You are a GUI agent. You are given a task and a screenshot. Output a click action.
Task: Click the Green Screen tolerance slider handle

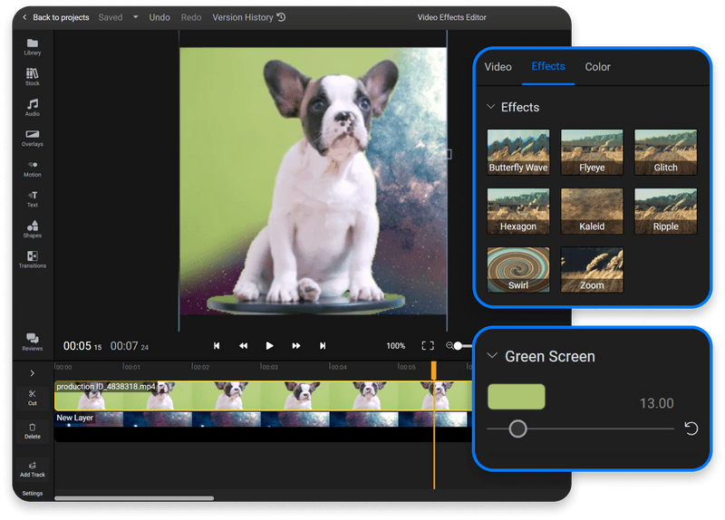pos(517,429)
